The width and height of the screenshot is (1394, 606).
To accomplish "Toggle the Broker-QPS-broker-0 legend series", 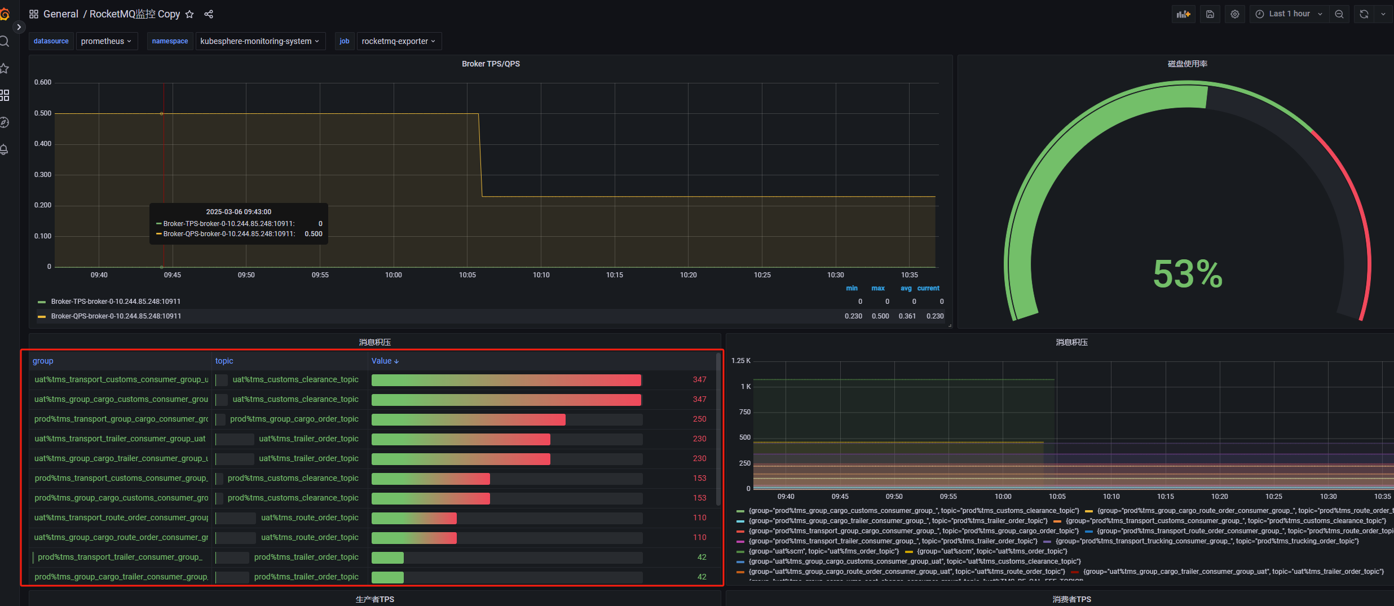I will coord(116,316).
